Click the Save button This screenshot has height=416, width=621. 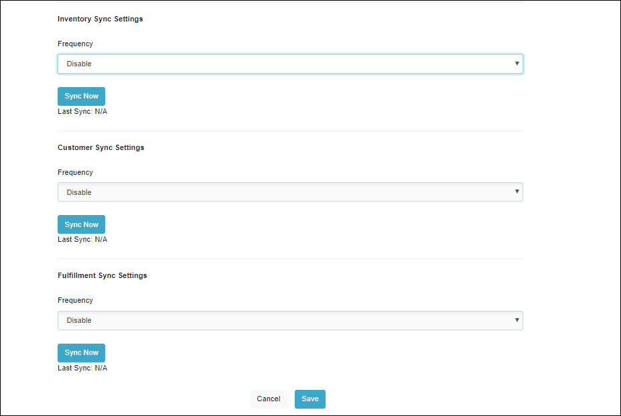(309, 399)
